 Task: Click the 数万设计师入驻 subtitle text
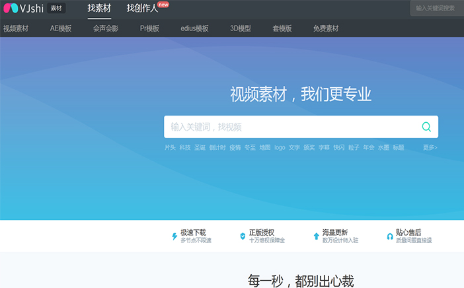point(340,240)
